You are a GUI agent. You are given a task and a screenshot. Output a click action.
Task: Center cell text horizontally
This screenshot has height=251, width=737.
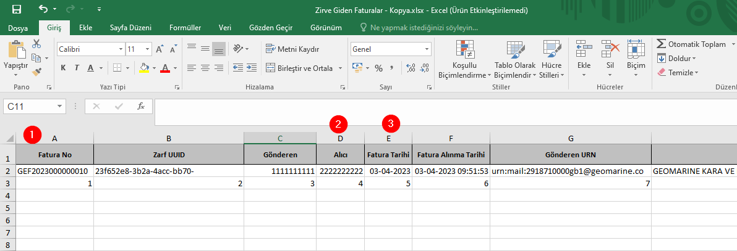[x=205, y=68]
